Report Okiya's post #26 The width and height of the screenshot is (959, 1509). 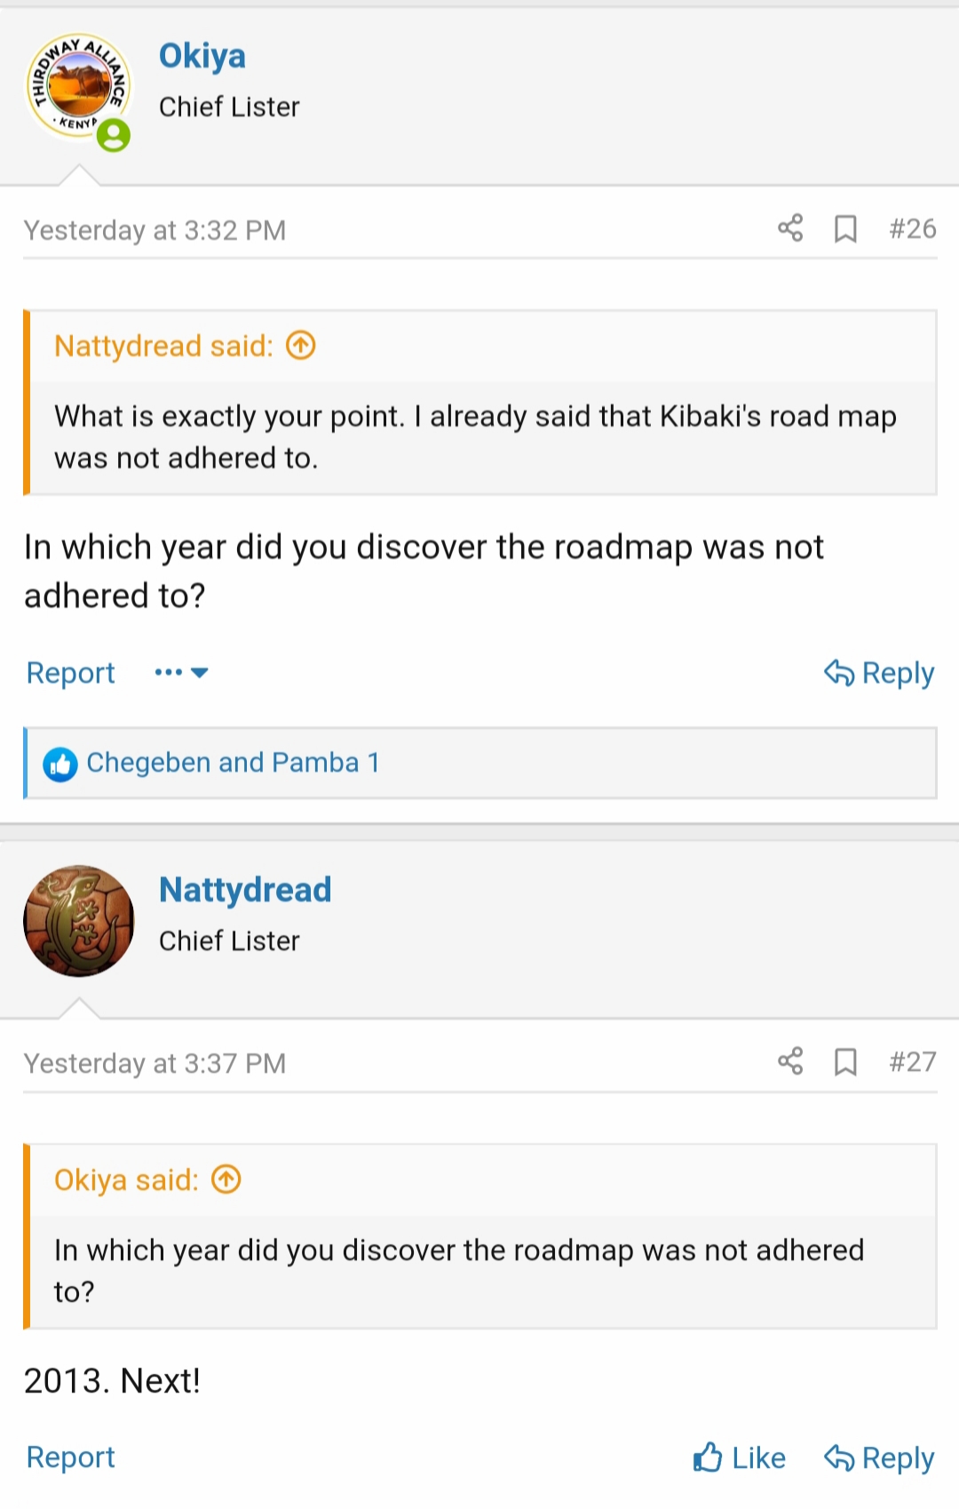click(x=71, y=673)
